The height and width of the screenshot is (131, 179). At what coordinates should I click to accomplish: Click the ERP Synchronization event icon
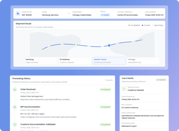click(15, 107)
